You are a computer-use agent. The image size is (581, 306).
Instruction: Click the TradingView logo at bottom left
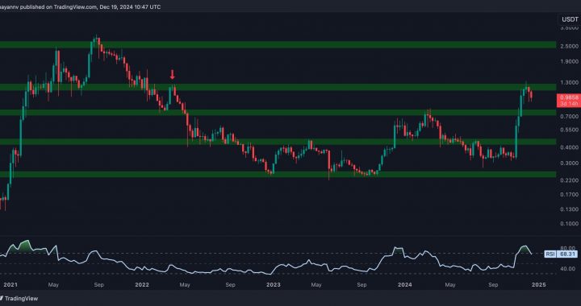point(19,298)
